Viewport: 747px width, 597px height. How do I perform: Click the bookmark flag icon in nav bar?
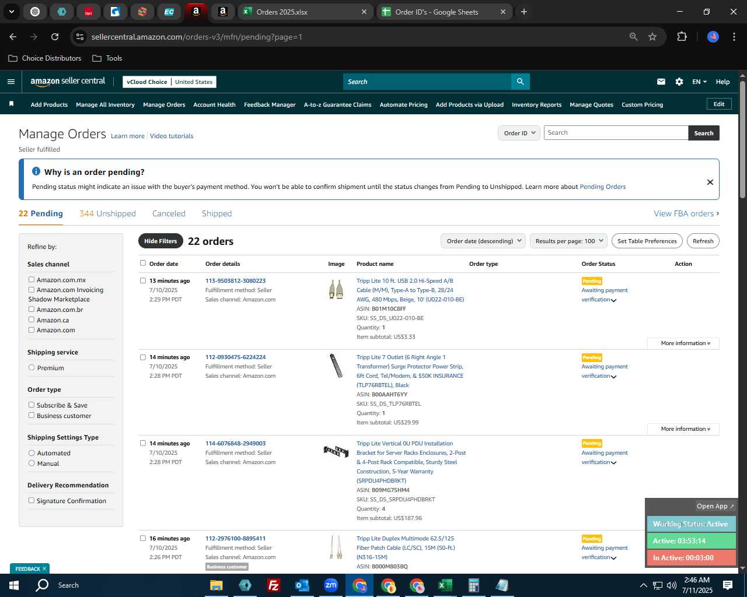click(x=11, y=104)
